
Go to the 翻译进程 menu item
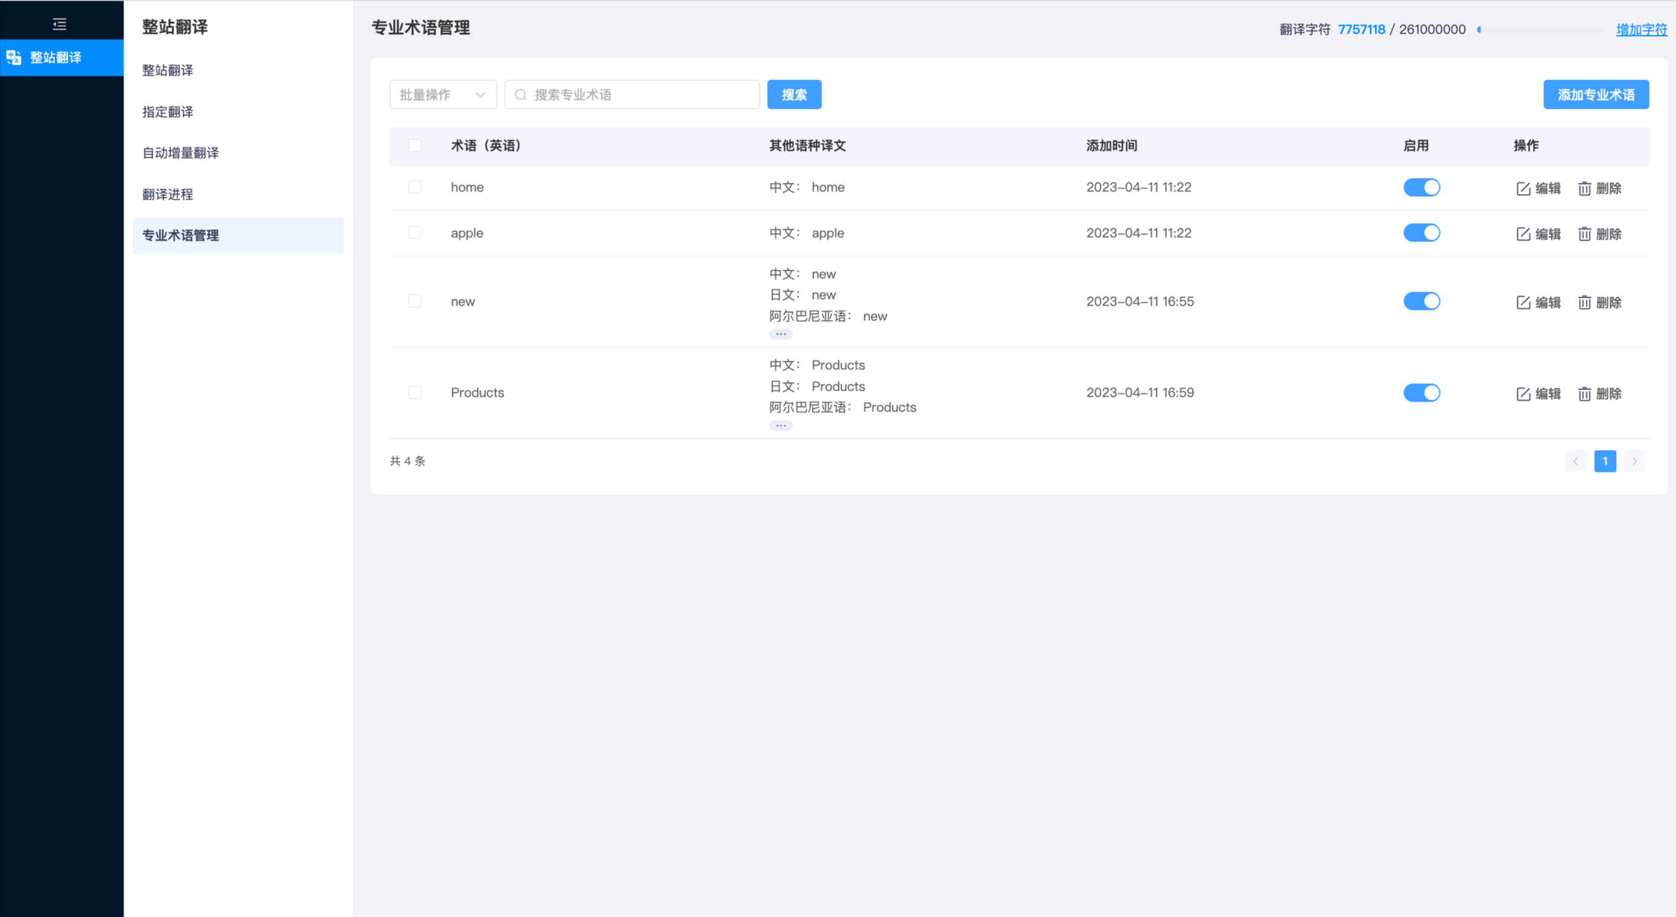[167, 194]
